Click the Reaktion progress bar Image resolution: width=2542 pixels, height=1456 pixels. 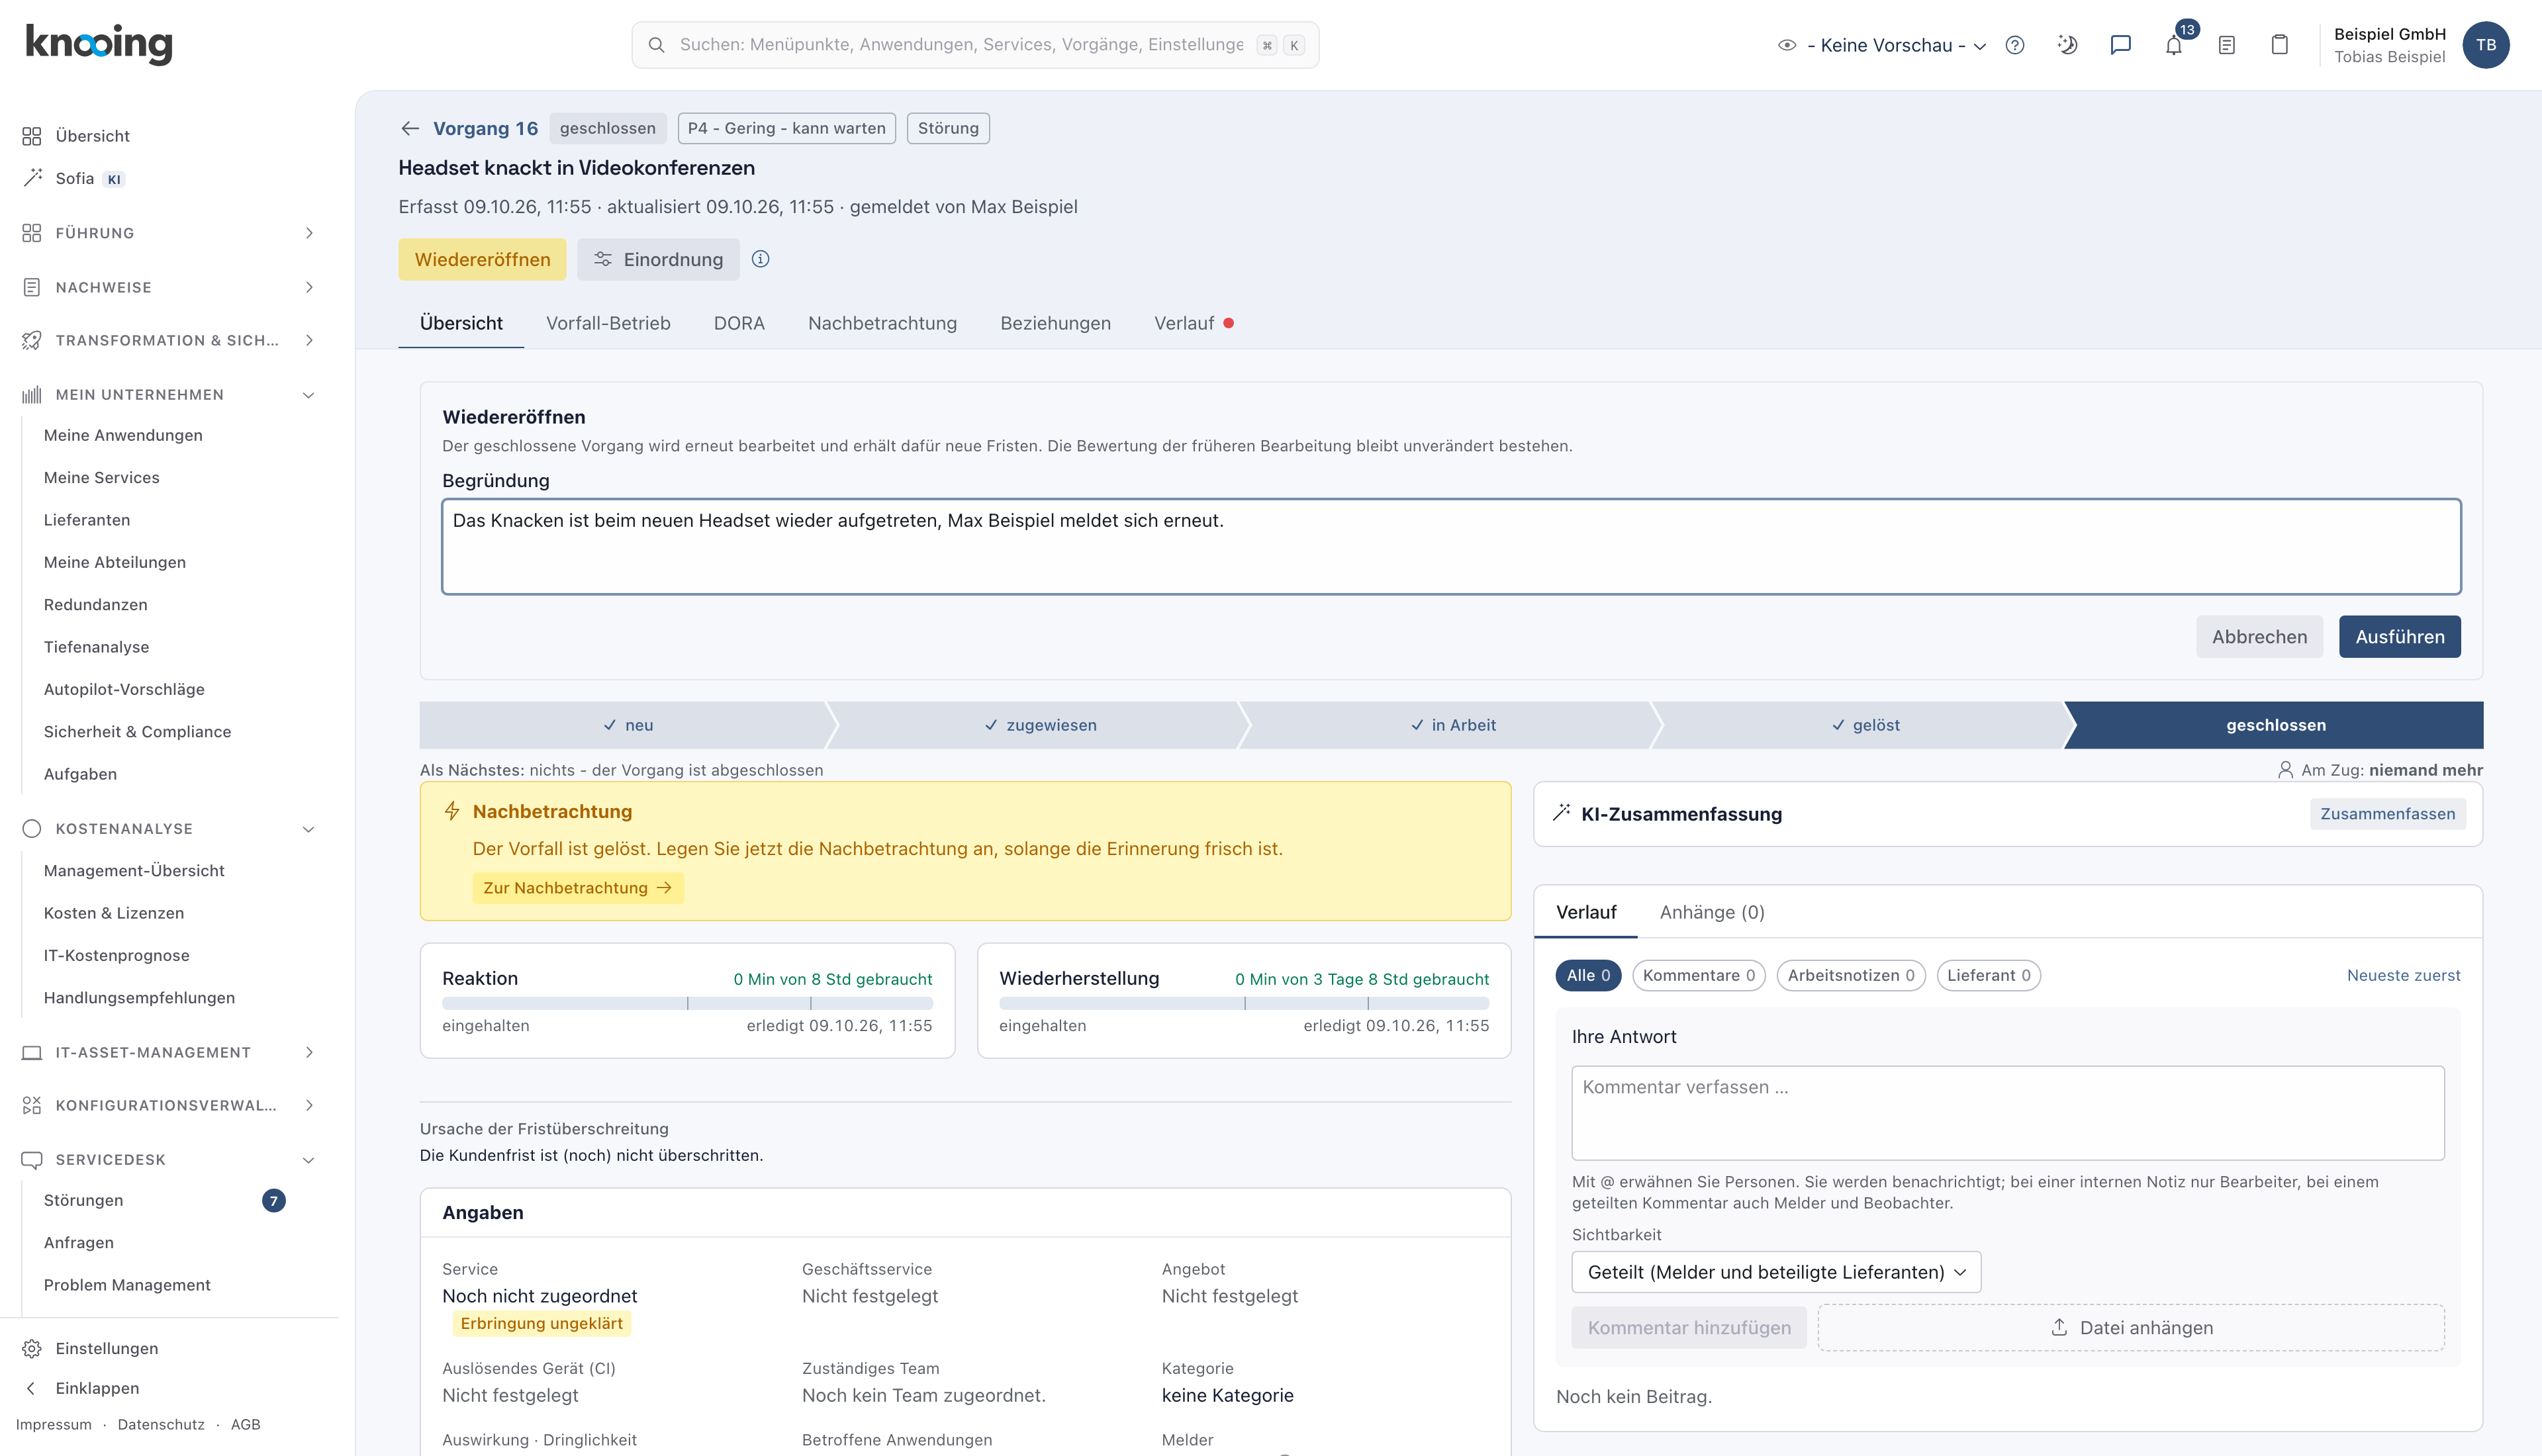coord(687,1003)
